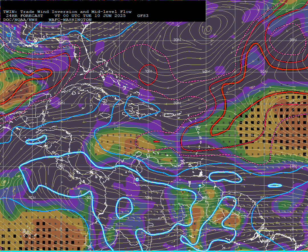Image resolution: width=308 pixels, height=252 pixels.
Task: Click the "DOC/NOAA/NWS" source text
Action: pyautogui.click(x=20, y=20)
